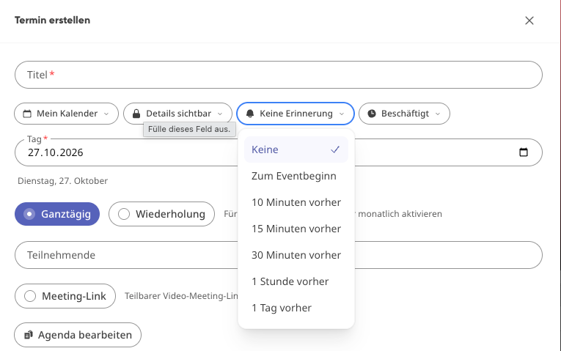Toggle the Ganztägig option off
Screen dimensions: 561x351
[57, 214]
